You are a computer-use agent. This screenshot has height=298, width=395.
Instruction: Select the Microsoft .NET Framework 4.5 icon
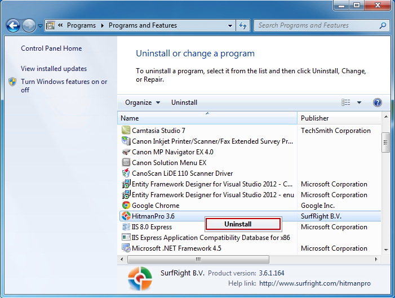(126, 248)
